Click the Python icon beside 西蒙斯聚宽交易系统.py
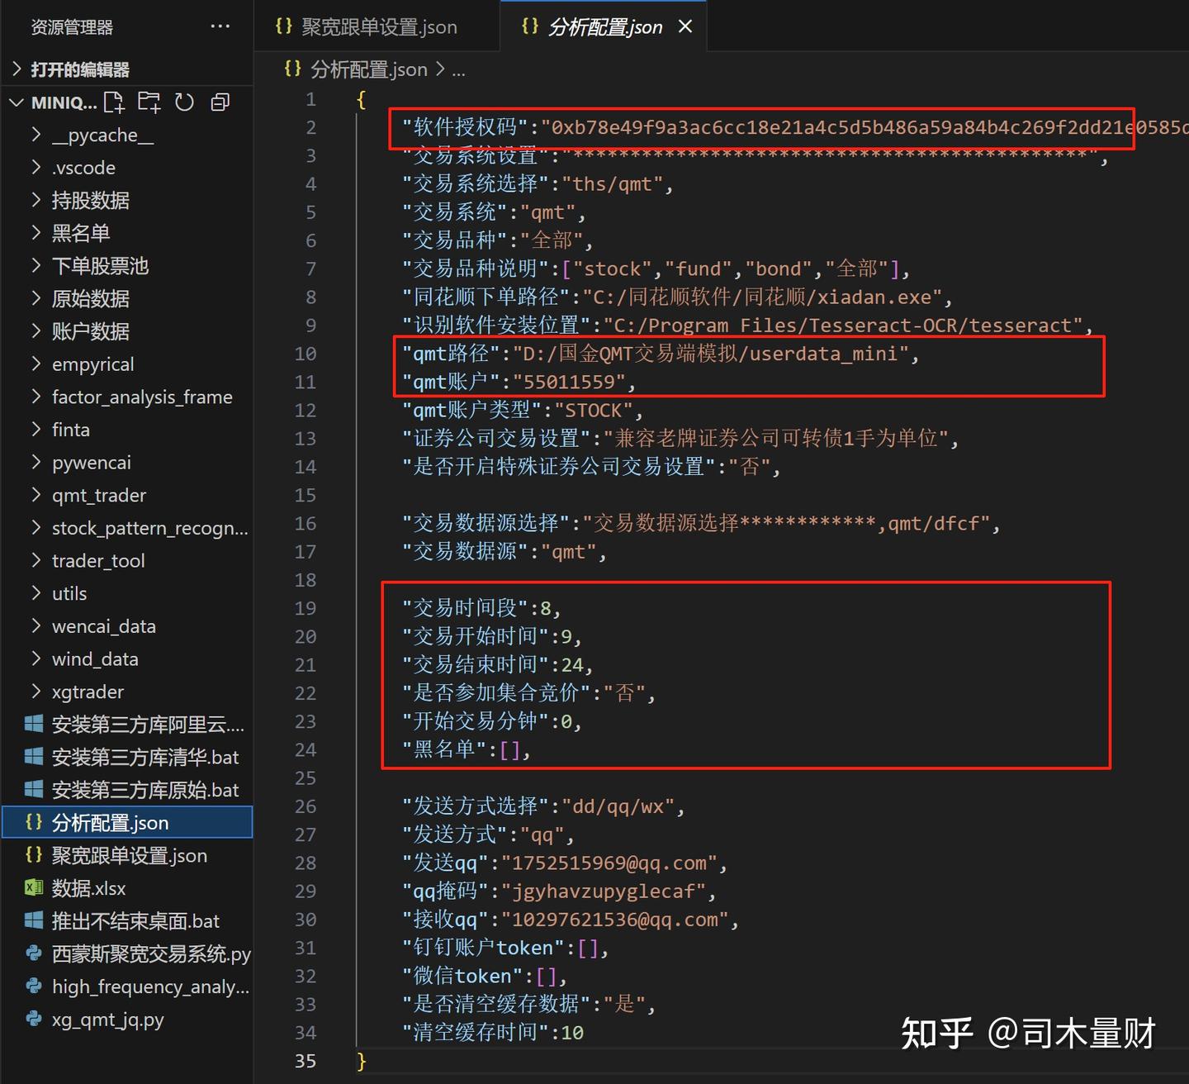 [34, 953]
